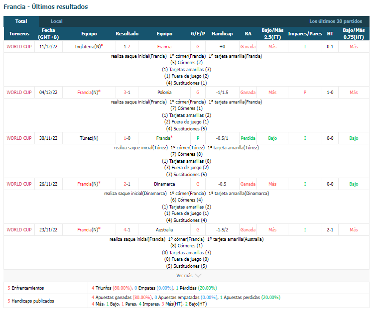This screenshot has width=375, height=312.
Task: Click green 'P' result in Túnez row
Action: [198, 138]
